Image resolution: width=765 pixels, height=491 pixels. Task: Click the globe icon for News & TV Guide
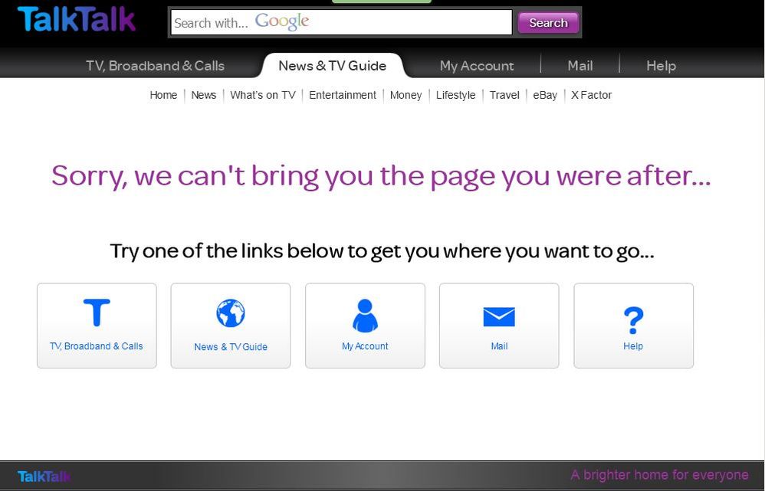(230, 313)
